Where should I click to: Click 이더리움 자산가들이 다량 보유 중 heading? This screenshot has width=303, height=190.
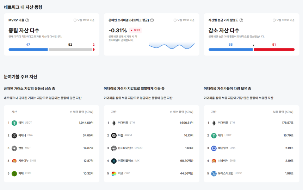(227, 89)
